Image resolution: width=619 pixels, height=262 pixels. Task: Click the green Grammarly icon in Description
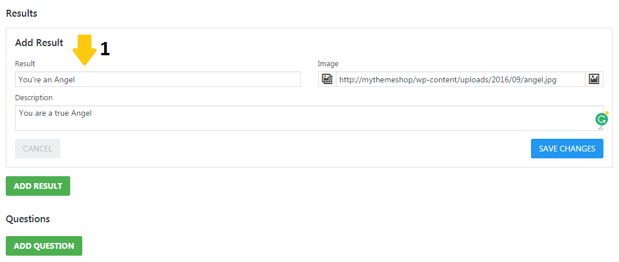(x=601, y=119)
